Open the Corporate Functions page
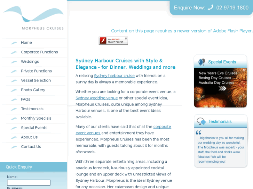This screenshot has width=253, height=189. (39, 52)
